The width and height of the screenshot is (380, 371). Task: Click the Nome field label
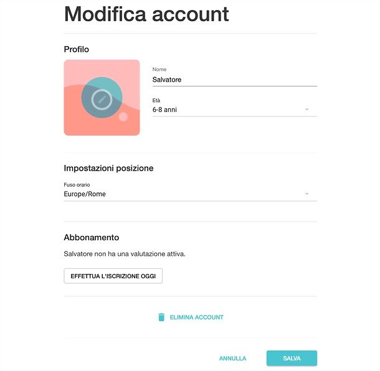click(159, 69)
